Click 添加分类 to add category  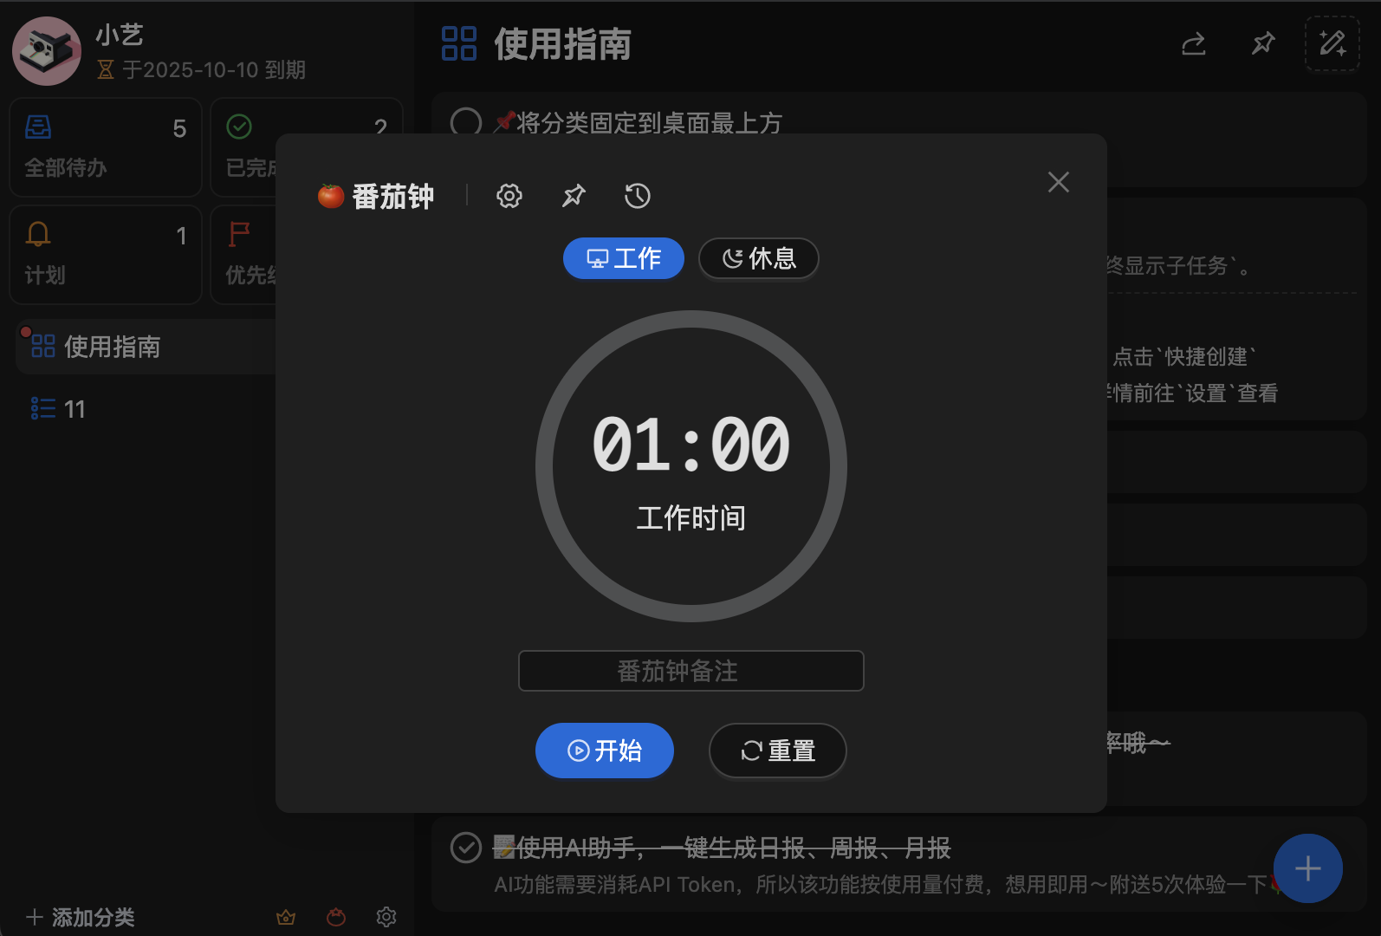tap(81, 917)
